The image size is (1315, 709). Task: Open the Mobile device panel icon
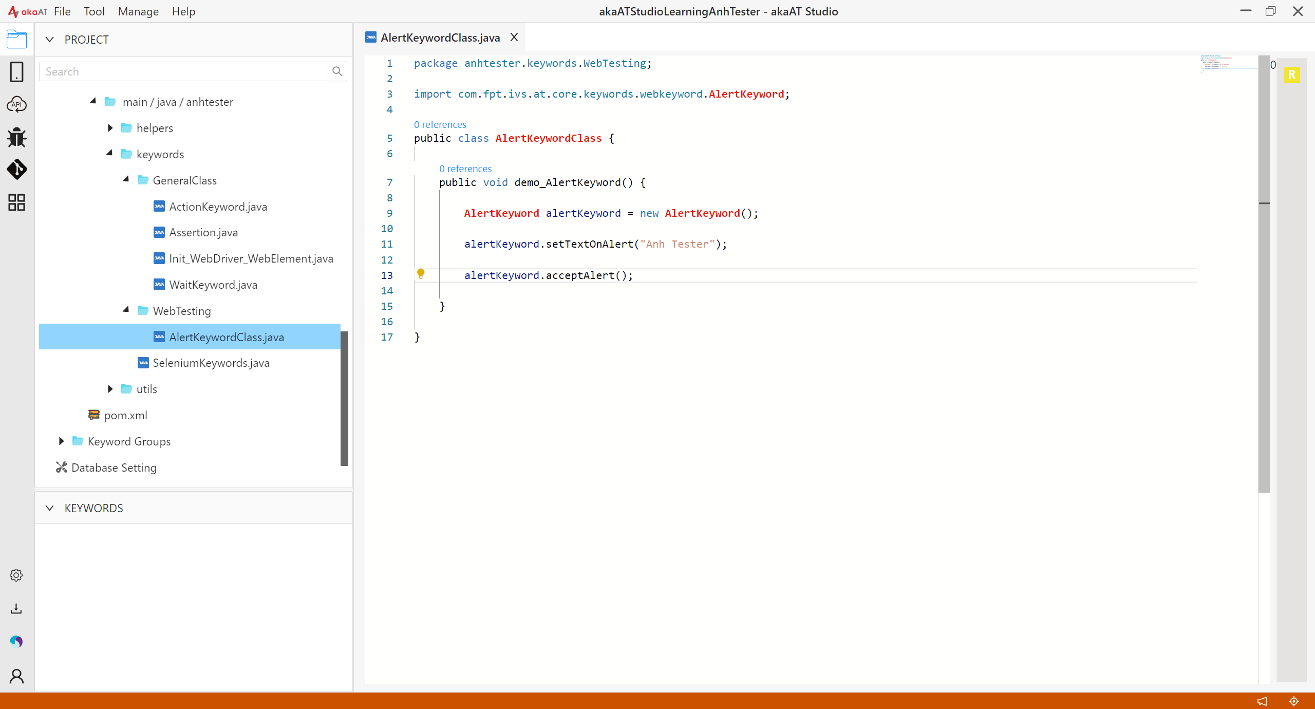16,72
